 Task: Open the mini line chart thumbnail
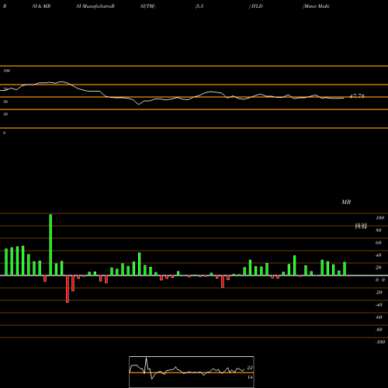click(x=192, y=372)
